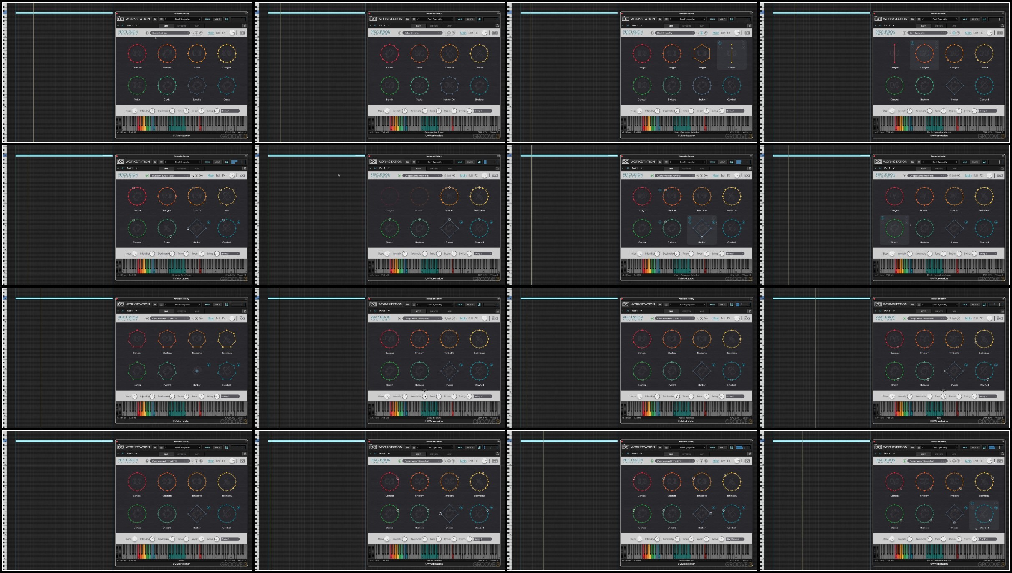The height and width of the screenshot is (573, 1012).
Task: Switch to ARP tab in Overskilled Spy frame
Action: click(197, 26)
